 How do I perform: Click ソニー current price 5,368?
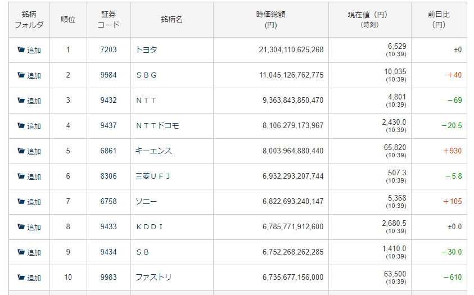tap(396, 198)
